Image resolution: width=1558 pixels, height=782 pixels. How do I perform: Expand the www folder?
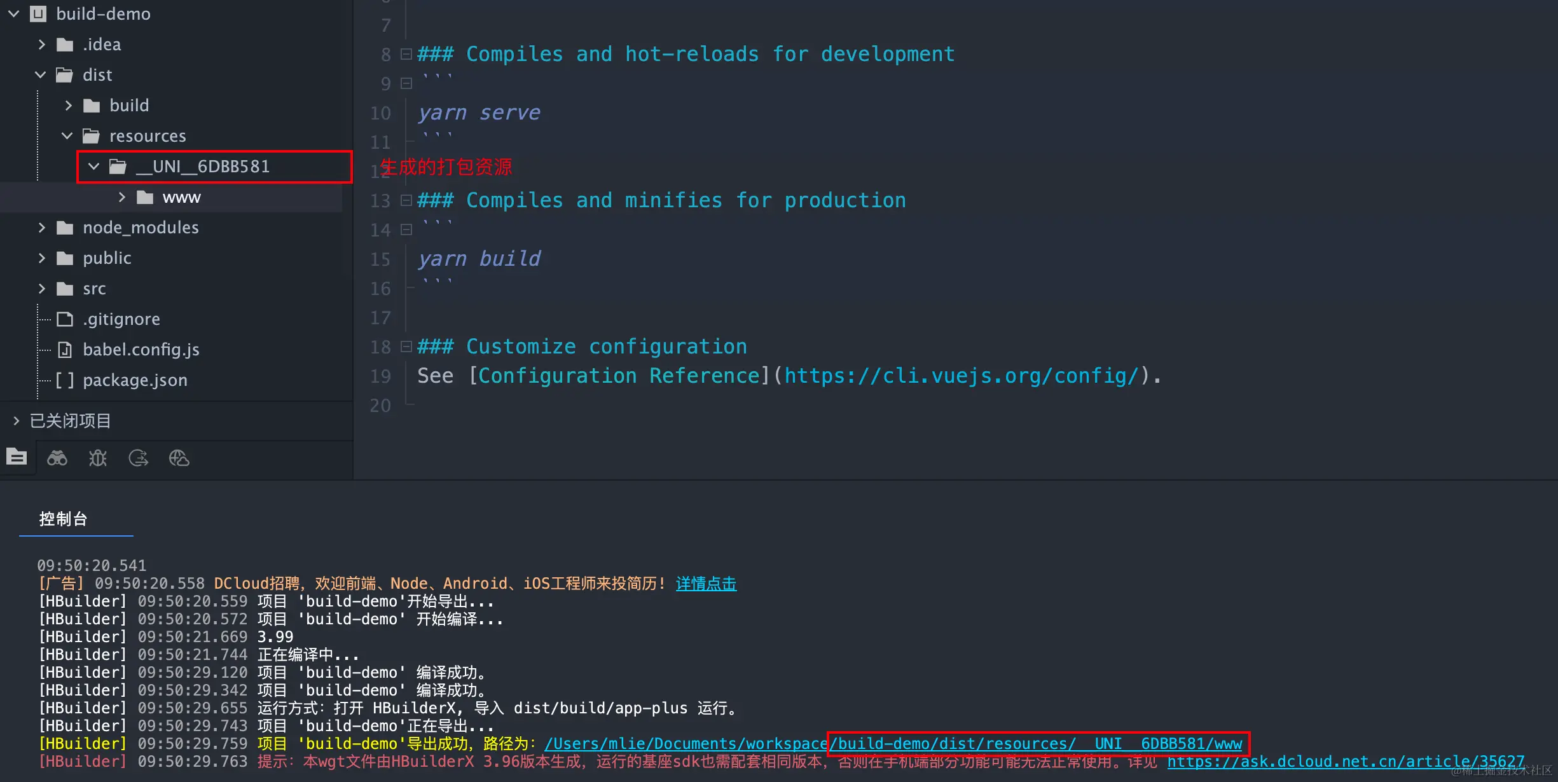point(122,197)
